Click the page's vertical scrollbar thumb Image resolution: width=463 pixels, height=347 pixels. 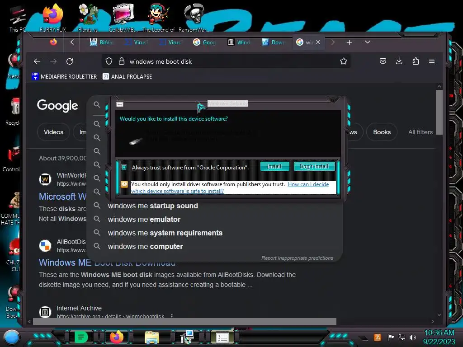439,112
